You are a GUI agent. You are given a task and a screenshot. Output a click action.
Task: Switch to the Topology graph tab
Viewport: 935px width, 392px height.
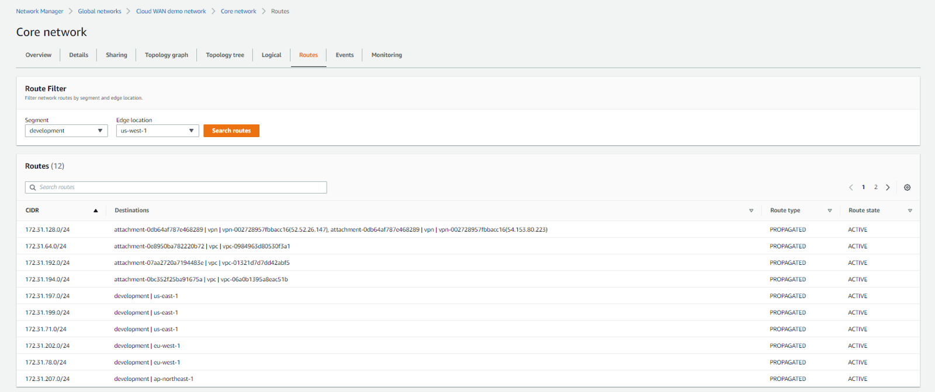pos(167,55)
